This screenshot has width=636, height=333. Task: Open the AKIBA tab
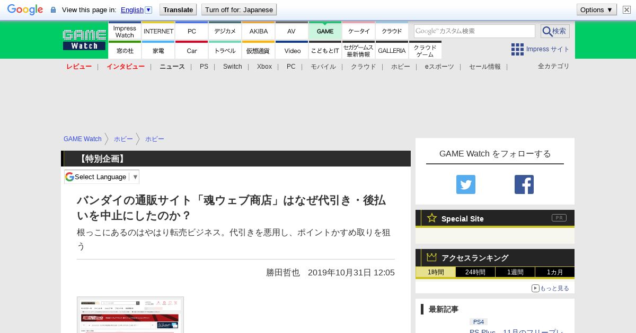click(x=259, y=31)
